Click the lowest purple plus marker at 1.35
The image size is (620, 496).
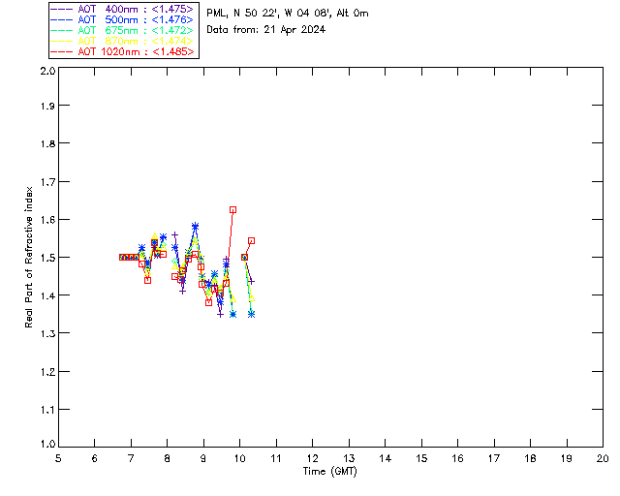click(221, 315)
